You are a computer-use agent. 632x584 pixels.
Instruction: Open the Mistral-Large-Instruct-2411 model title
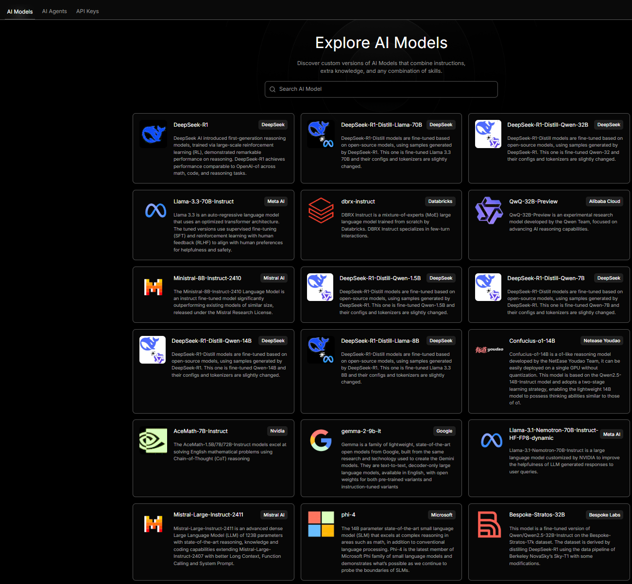coord(208,515)
